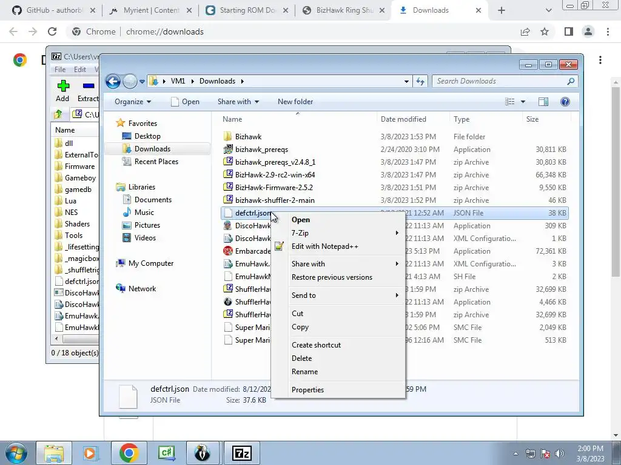Choose Edit with Notepad++ in context menu
621x465 pixels.
coord(325,246)
